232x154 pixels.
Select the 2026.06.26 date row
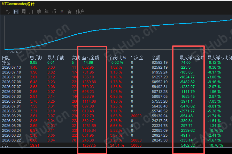pyautogui.click(x=116, y=121)
